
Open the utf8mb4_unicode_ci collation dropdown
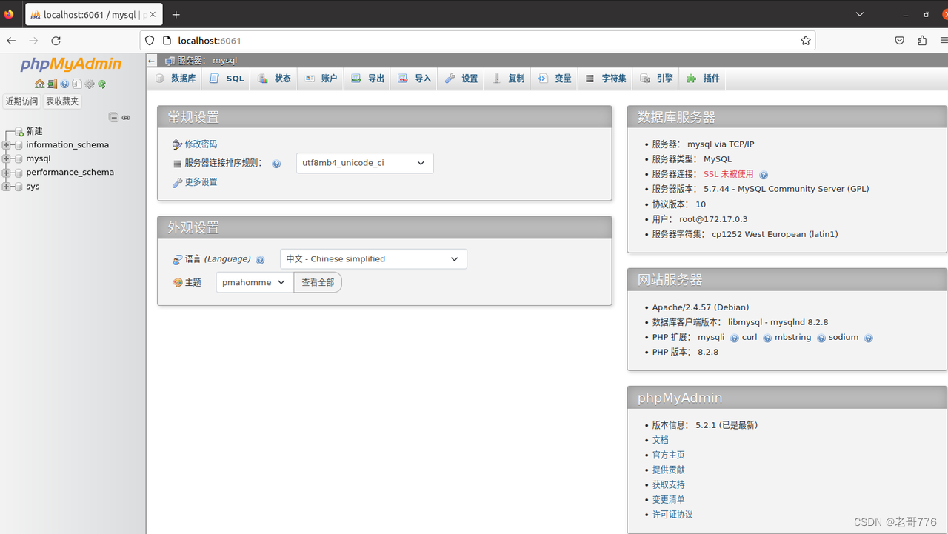pyautogui.click(x=364, y=163)
